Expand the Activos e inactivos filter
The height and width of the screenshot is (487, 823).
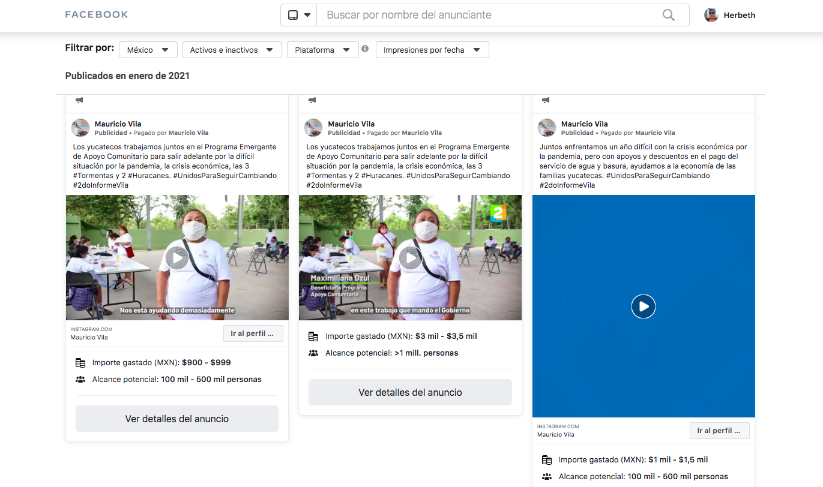point(232,50)
